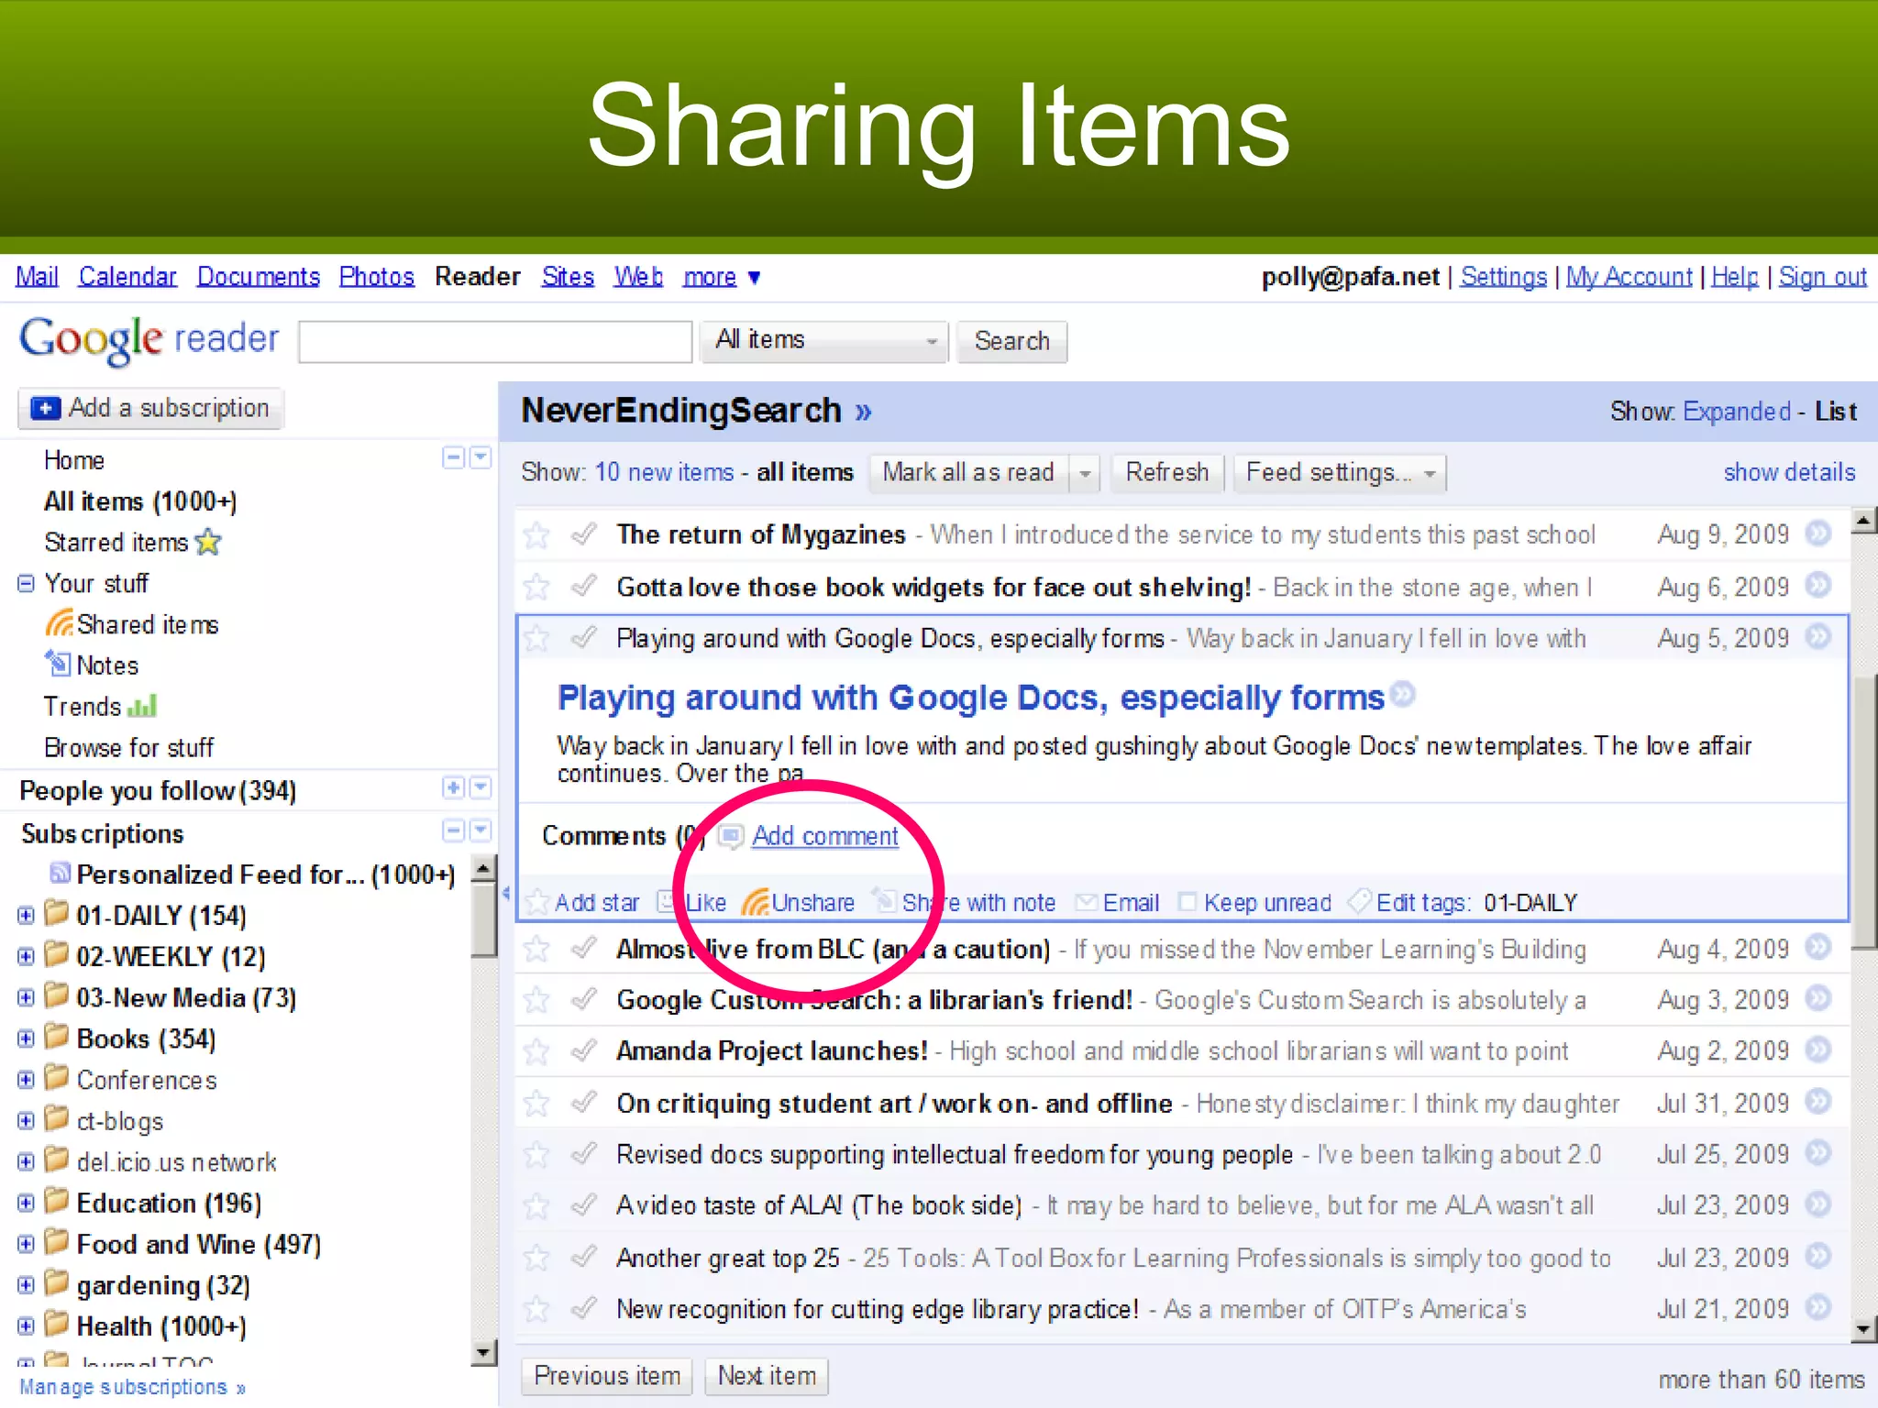Open Settings link in header
Viewport: 1878px width, 1408px height.
[1503, 277]
